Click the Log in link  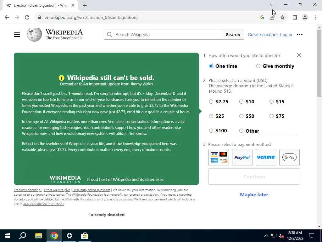pos(286,35)
